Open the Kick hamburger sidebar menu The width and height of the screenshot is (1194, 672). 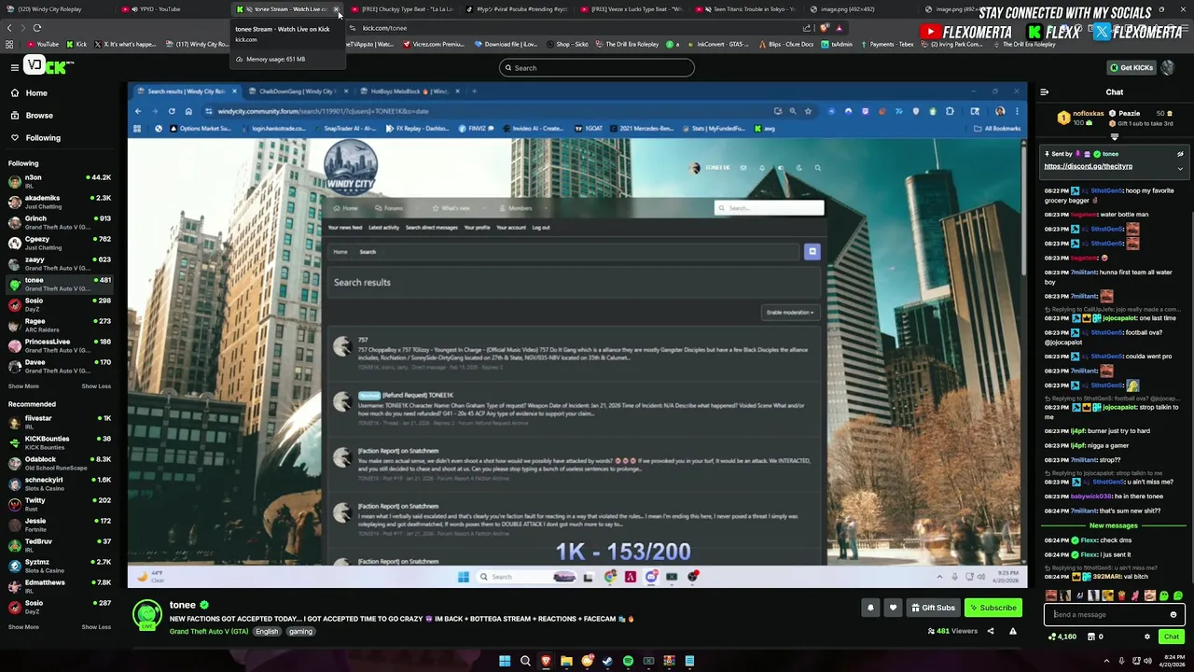[15, 67]
